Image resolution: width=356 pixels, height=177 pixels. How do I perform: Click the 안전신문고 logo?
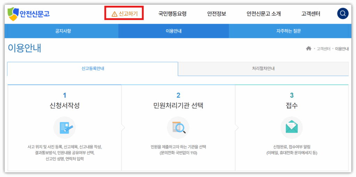pyautogui.click(x=29, y=14)
